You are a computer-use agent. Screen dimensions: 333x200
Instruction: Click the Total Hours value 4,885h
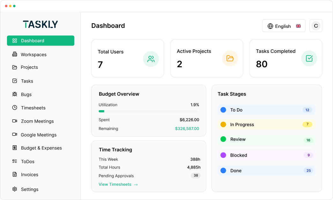[x=194, y=167]
